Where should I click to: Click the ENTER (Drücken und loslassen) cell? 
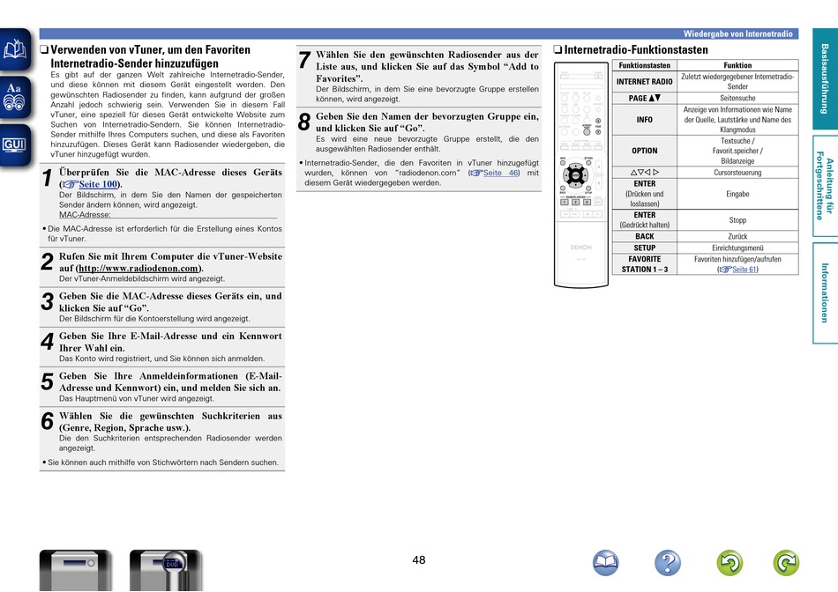(x=645, y=194)
